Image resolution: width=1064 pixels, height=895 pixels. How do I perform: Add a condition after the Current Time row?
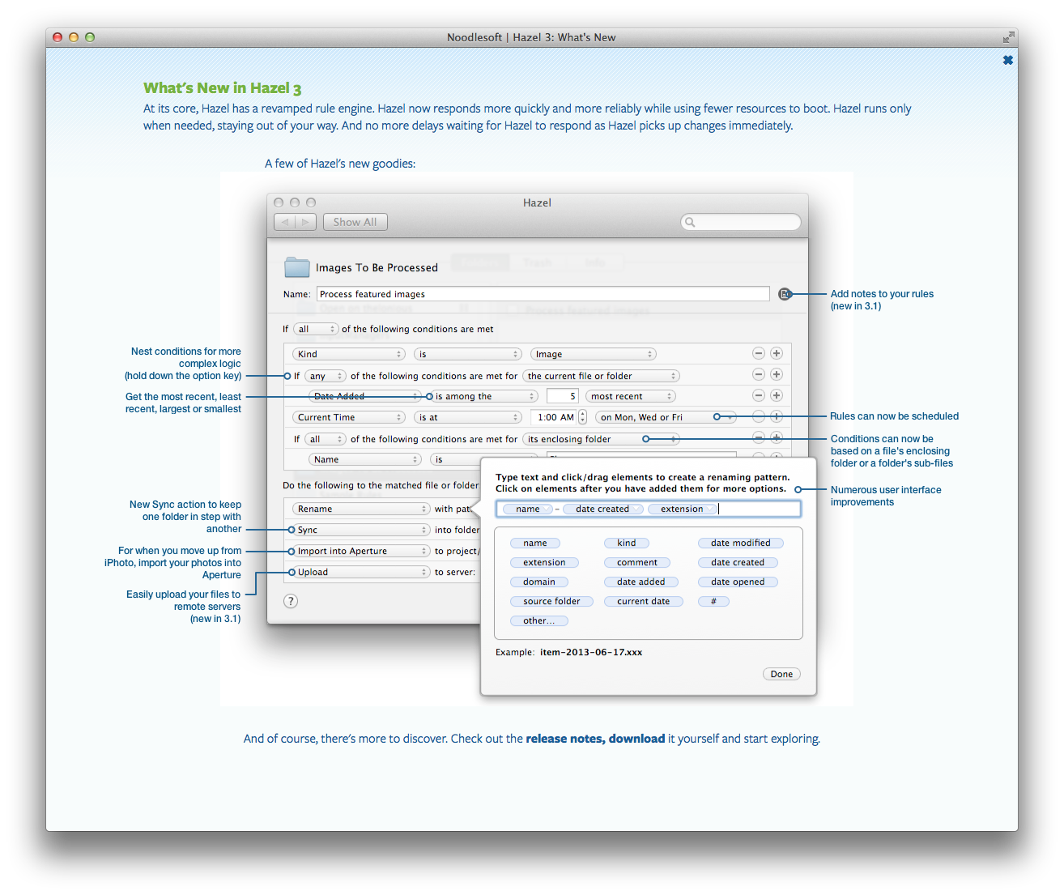777,416
